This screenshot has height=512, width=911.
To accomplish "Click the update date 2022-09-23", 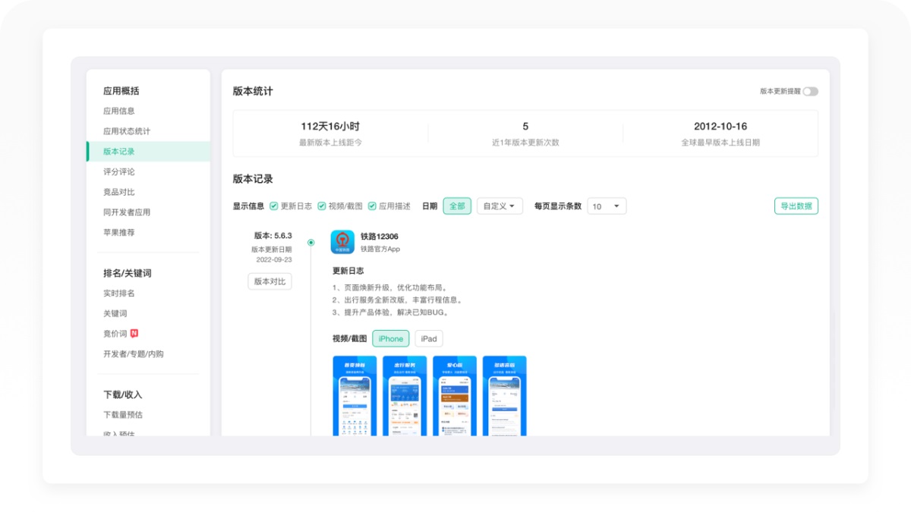I will tap(274, 259).
